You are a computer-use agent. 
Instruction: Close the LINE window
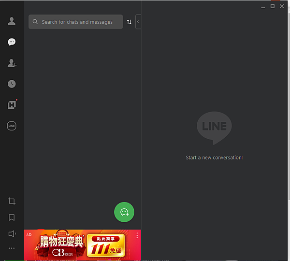pyautogui.click(x=282, y=6)
